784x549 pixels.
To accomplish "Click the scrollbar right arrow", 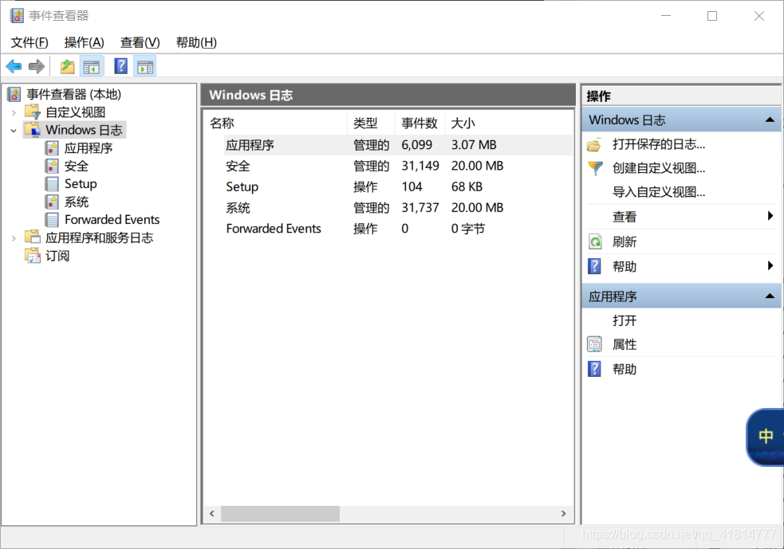I will [x=564, y=513].
